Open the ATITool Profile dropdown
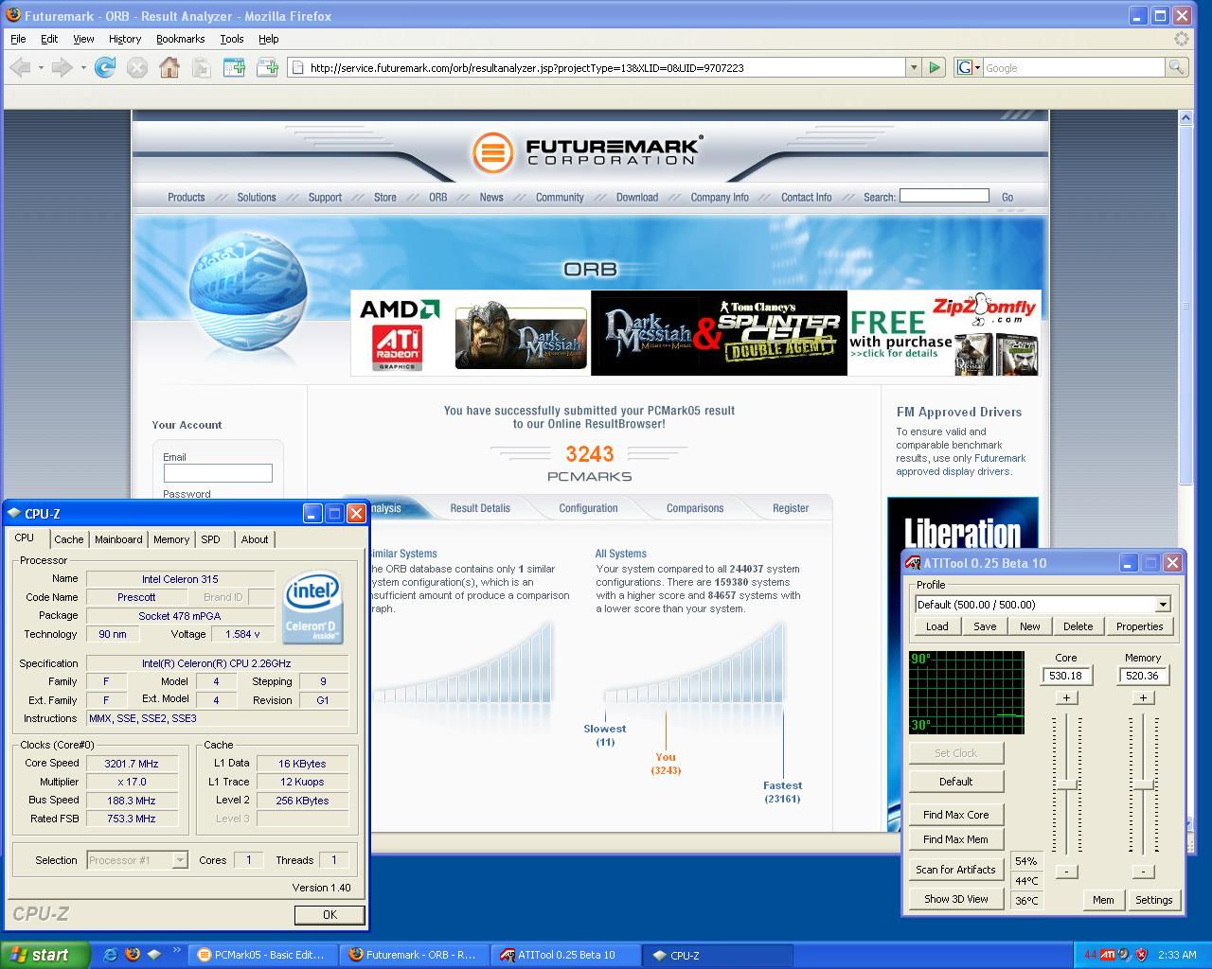 coord(1163,605)
